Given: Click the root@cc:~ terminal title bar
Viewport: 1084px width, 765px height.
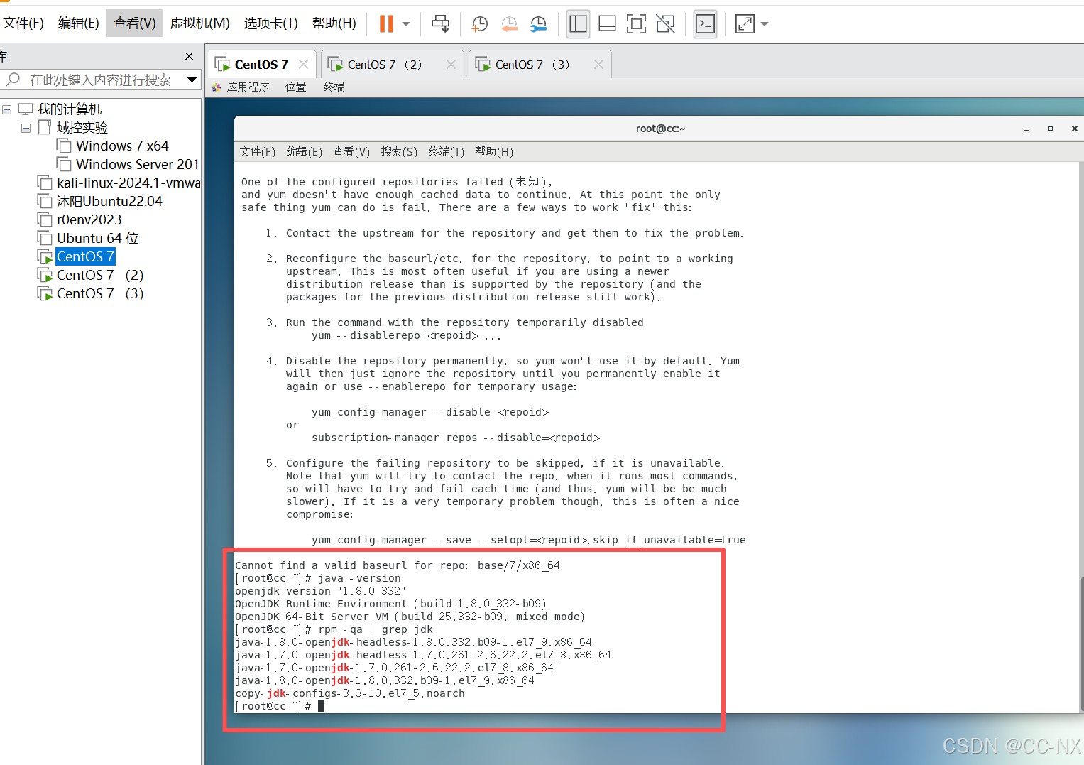Looking at the screenshot, I should (x=660, y=129).
